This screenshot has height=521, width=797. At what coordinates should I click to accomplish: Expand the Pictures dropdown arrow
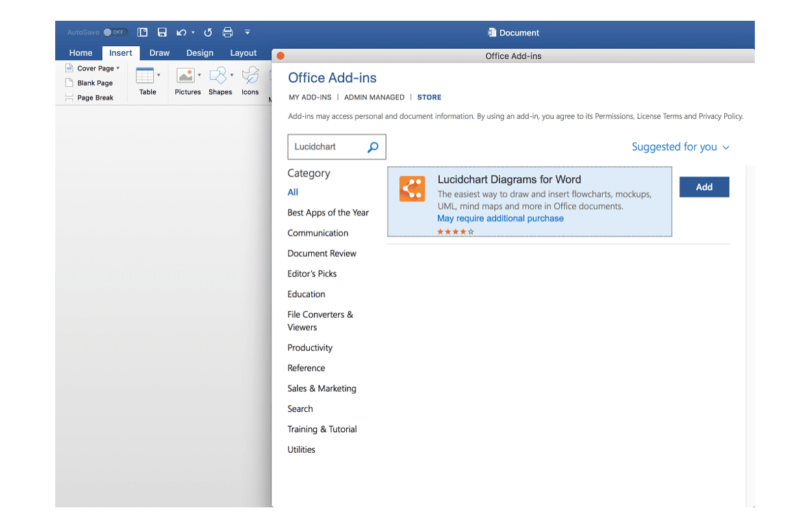(199, 75)
